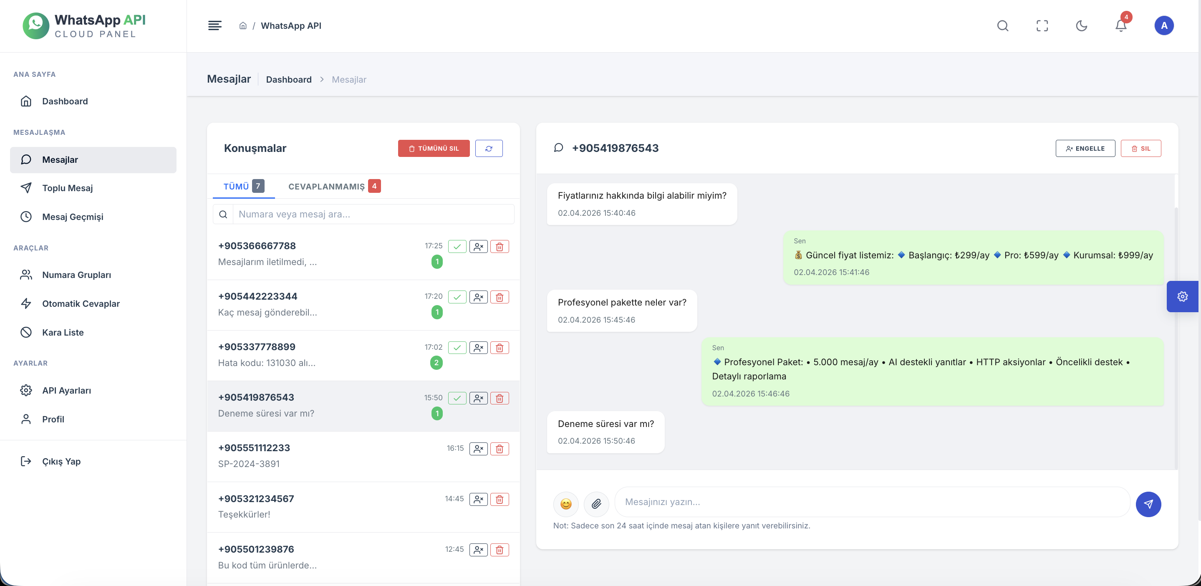Viewport: 1201px width, 586px height.
Task: Click the home breadcrumb icon
Action: pyautogui.click(x=243, y=25)
